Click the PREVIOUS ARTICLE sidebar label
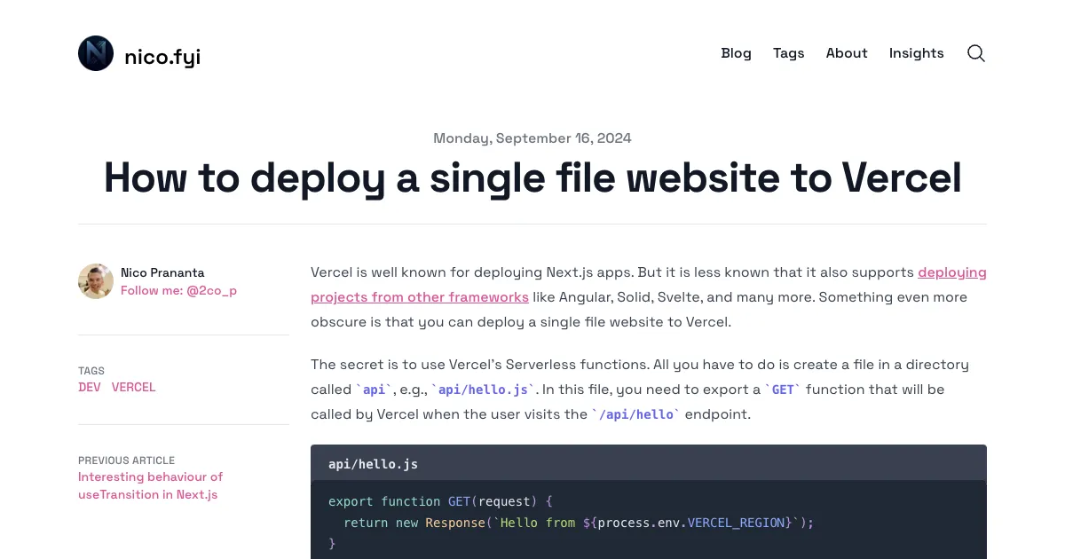The height and width of the screenshot is (559, 1065). pyautogui.click(x=126, y=461)
